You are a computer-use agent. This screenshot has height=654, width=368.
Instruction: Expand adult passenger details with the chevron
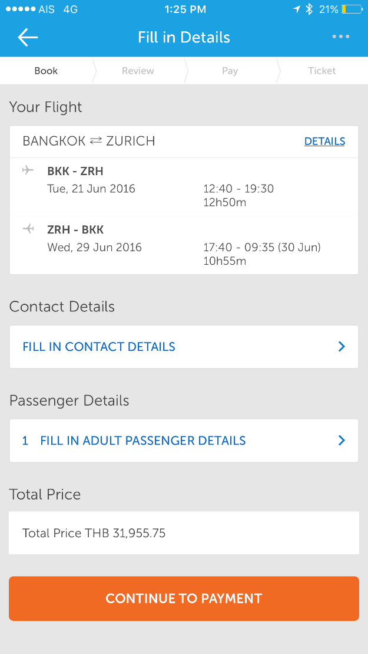pyautogui.click(x=342, y=441)
